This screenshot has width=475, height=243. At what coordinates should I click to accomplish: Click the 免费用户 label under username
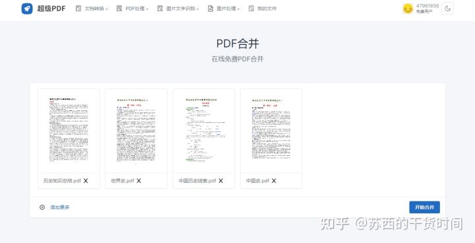[x=424, y=11]
